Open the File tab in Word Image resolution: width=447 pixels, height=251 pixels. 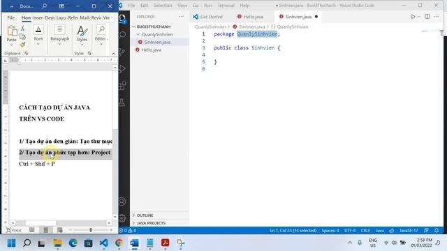click(11, 17)
